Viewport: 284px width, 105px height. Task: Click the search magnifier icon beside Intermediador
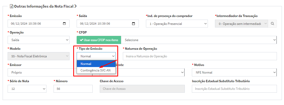tap(272, 24)
